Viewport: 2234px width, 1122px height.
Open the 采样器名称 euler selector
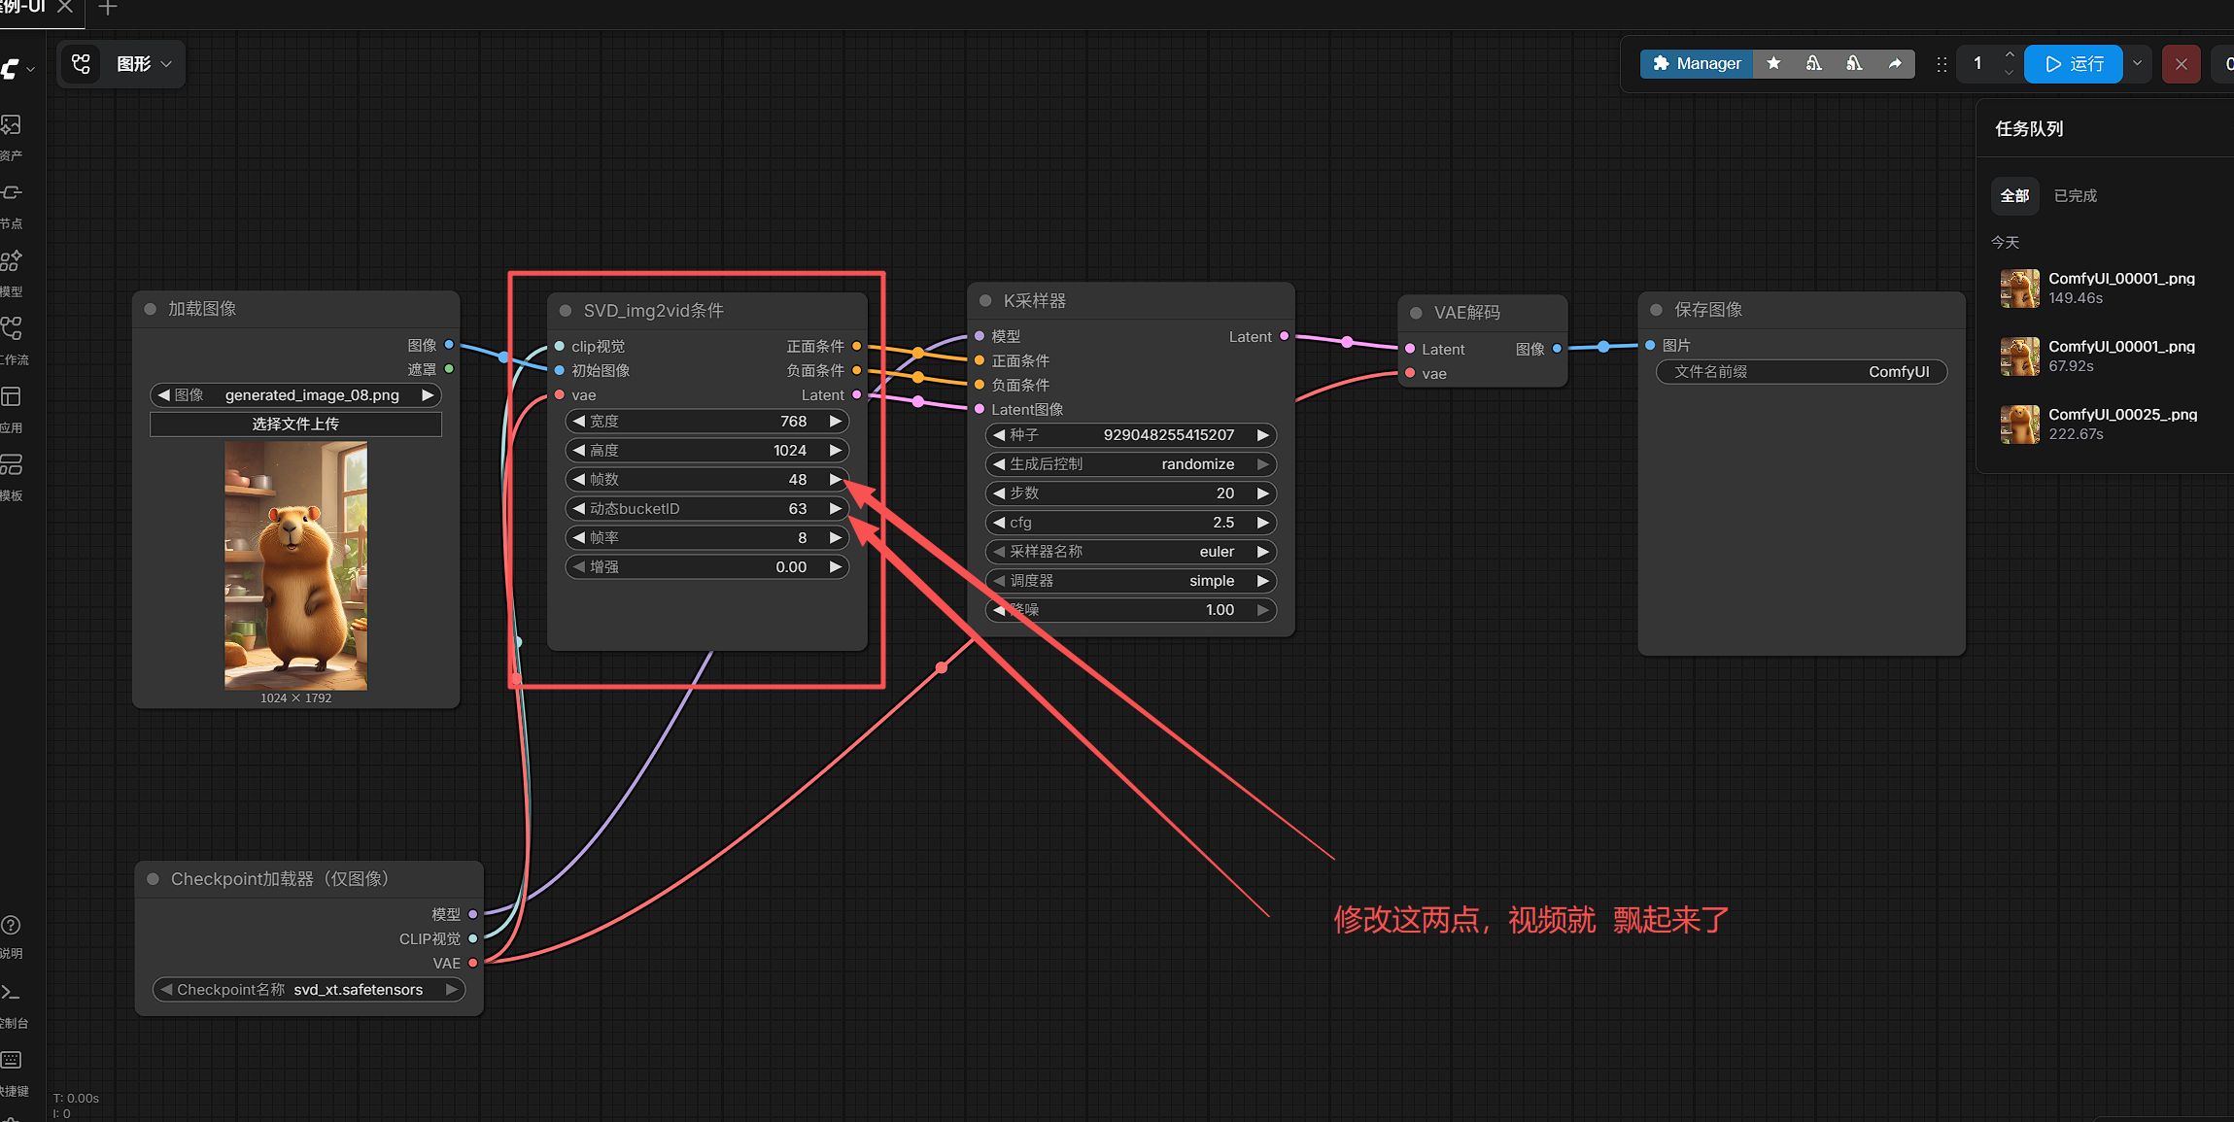(1130, 552)
